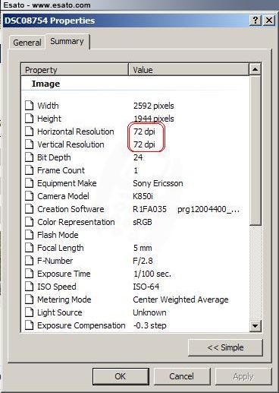Select the Height property label
Viewport: 279px width, 393px height.
coord(49,119)
